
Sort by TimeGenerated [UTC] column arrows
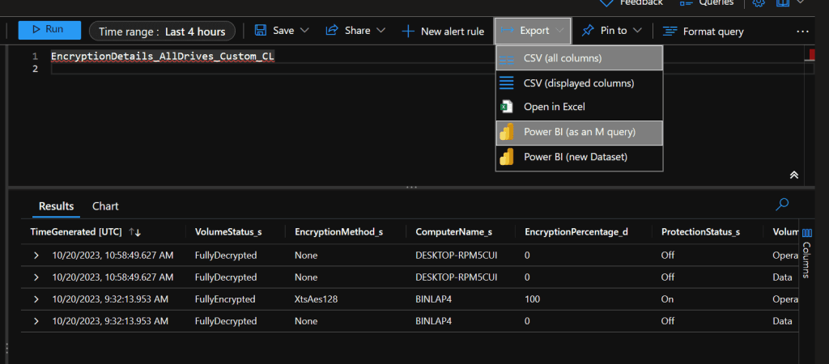tap(135, 232)
